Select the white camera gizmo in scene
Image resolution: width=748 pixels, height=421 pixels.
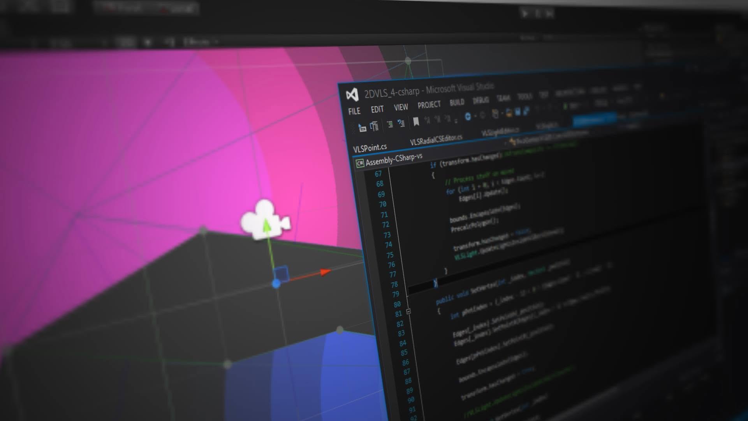pyautogui.click(x=265, y=220)
